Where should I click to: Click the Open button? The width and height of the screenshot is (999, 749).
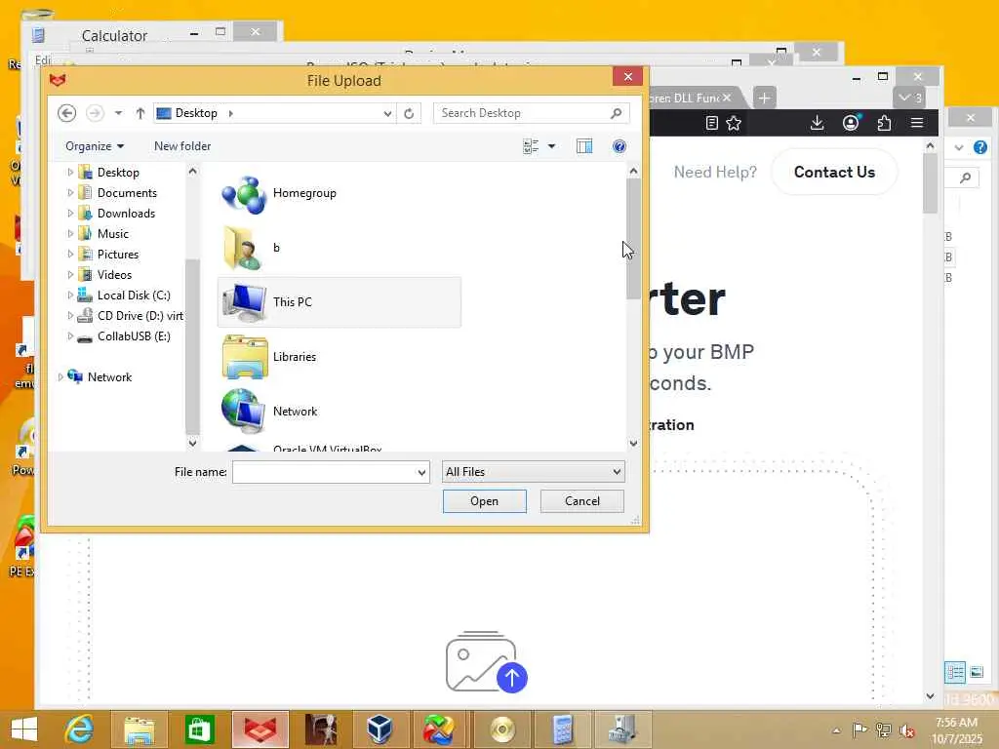click(485, 501)
